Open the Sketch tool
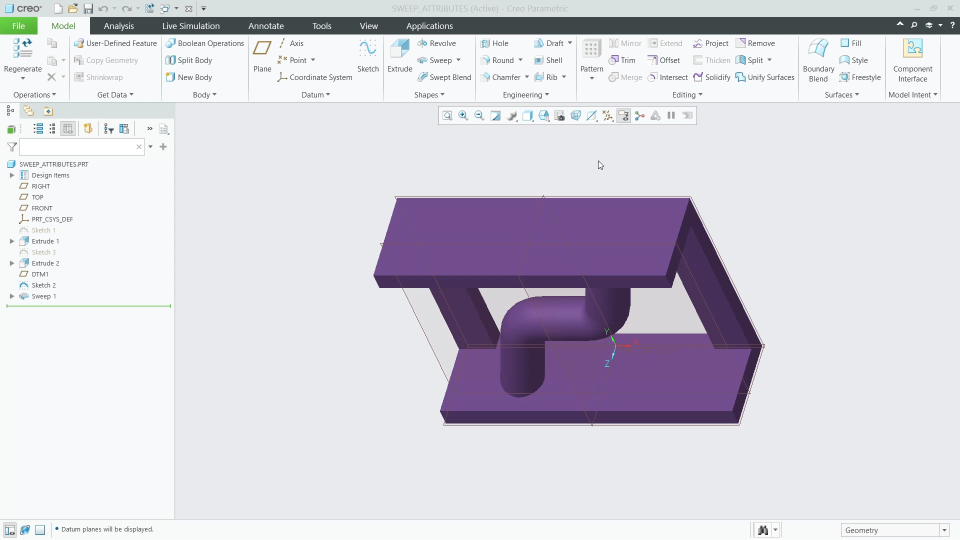 [x=368, y=56]
